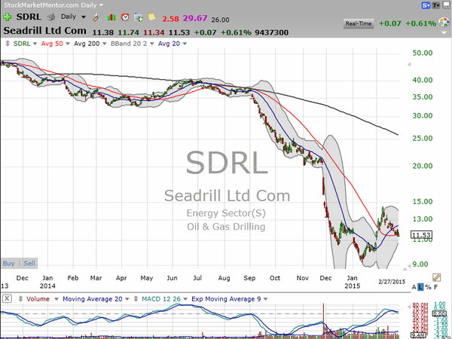Open the MACD 12 26 dropdown

(185, 299)
